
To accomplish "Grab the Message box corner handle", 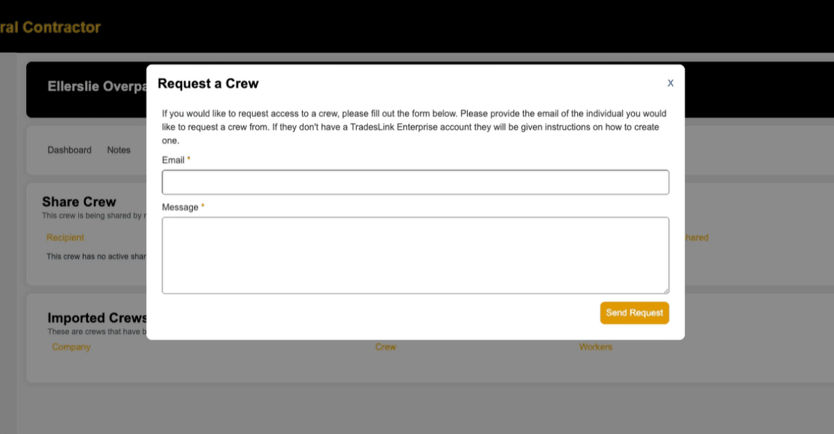I will click(x=665, y=290).
